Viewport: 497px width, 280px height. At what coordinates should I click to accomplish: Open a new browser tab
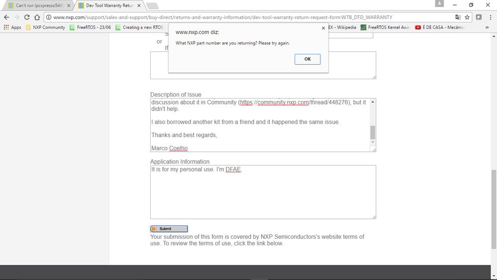coord(152,5)
